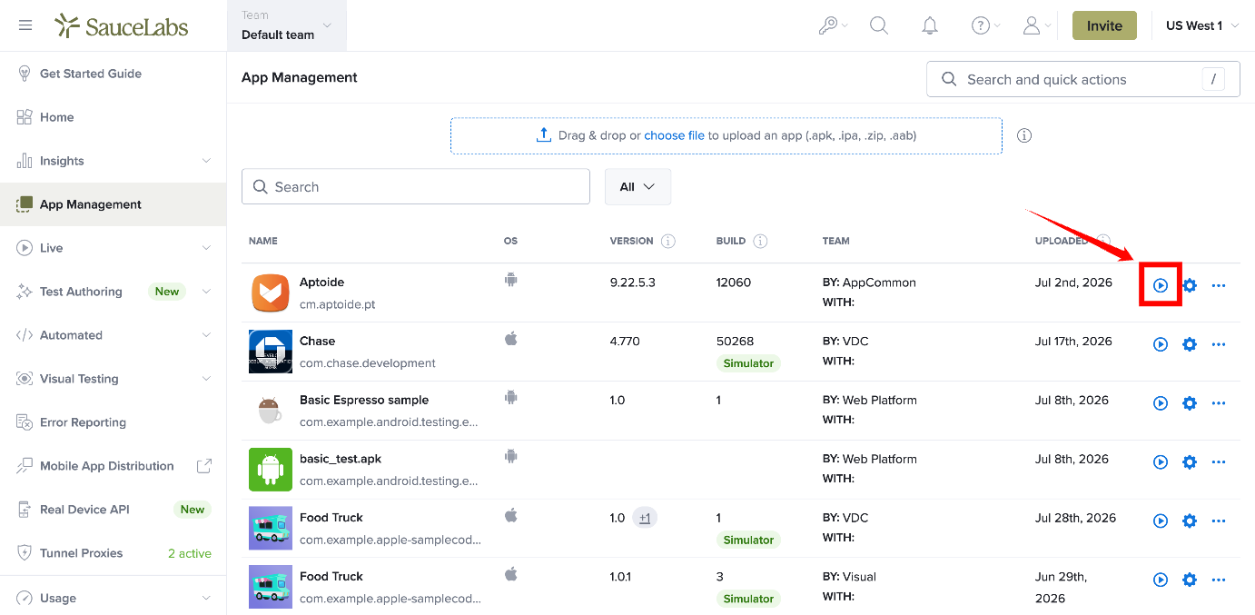
Task: Click in the app Search field
Action: [416, 186]
